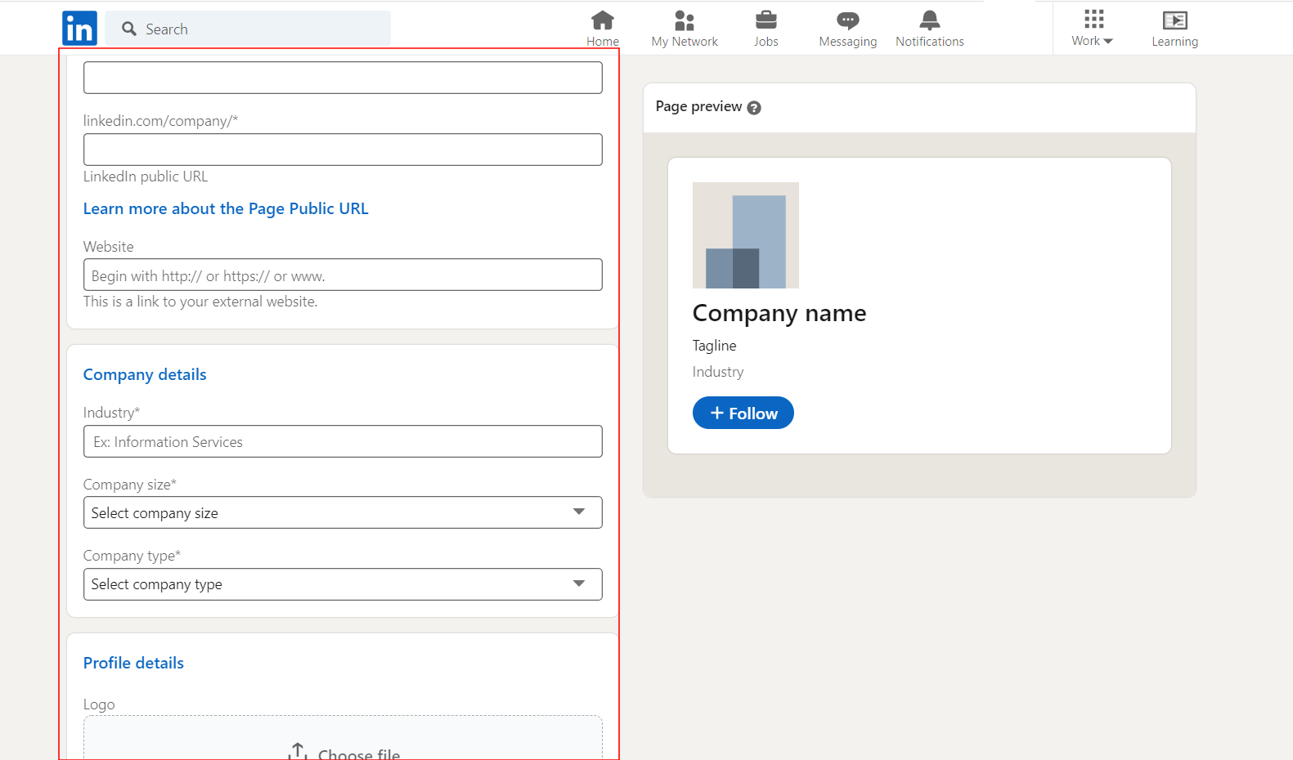1293x760 pixels.
Task: Click the 'Website' field label
Action: [x=109, y=247]
